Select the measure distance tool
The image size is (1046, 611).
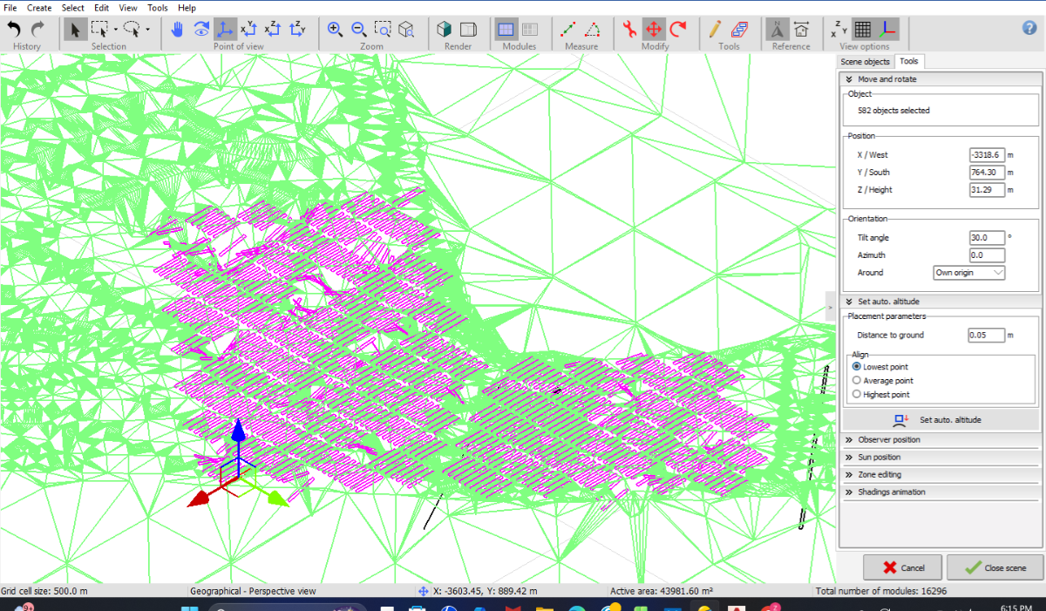pyautogui.click(x=567, y=29)
